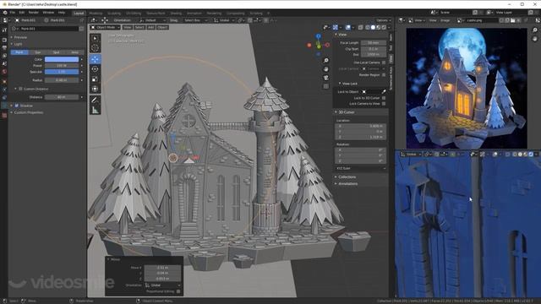Viewport: 541px width, 304px height.
Task: Open the Add menu in viewport header
Action: click(x=150, y=27)
